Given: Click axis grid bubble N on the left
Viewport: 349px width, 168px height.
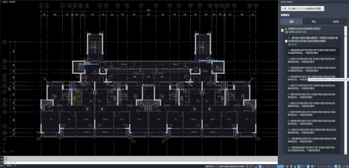Looking at the screenshot, I should pyautogui.click(x=4, y=42).
